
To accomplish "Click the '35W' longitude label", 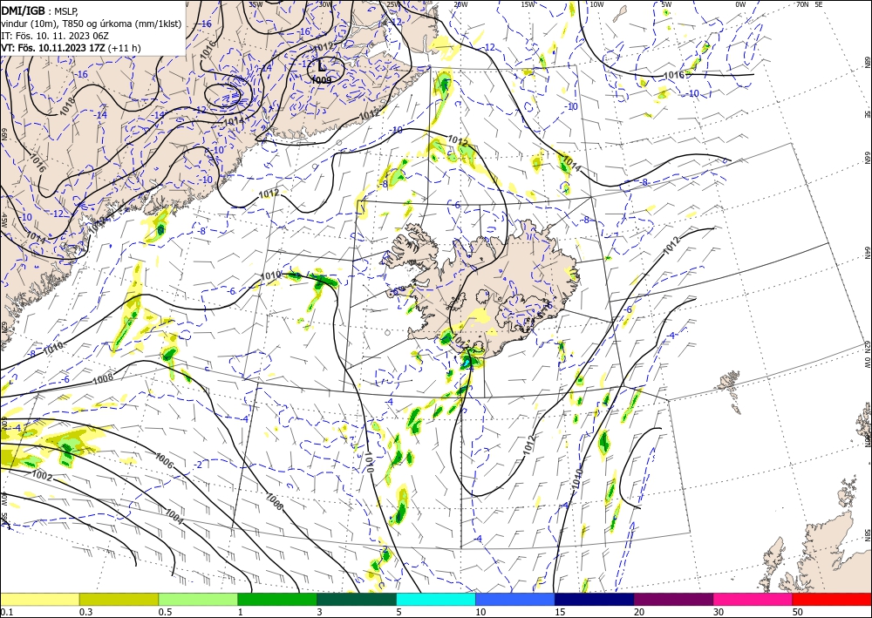I will coord(255,3).
